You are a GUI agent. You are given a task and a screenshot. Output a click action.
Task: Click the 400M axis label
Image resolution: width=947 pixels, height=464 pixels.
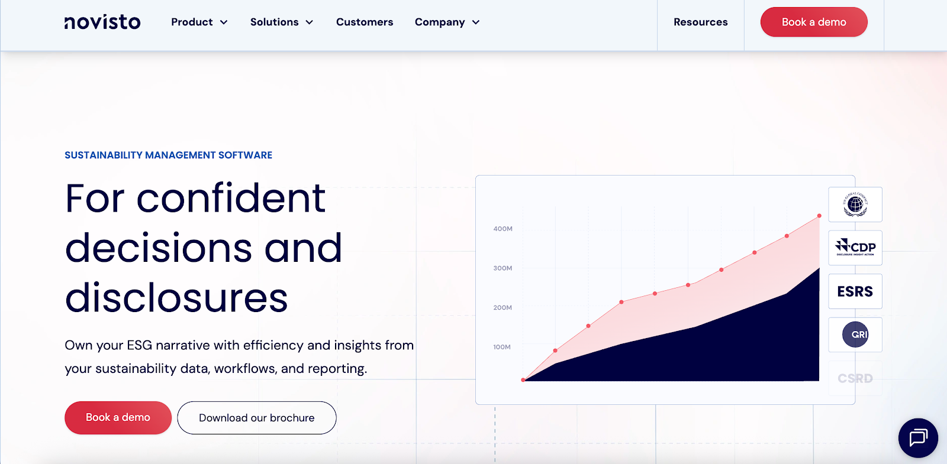(503, 229)
